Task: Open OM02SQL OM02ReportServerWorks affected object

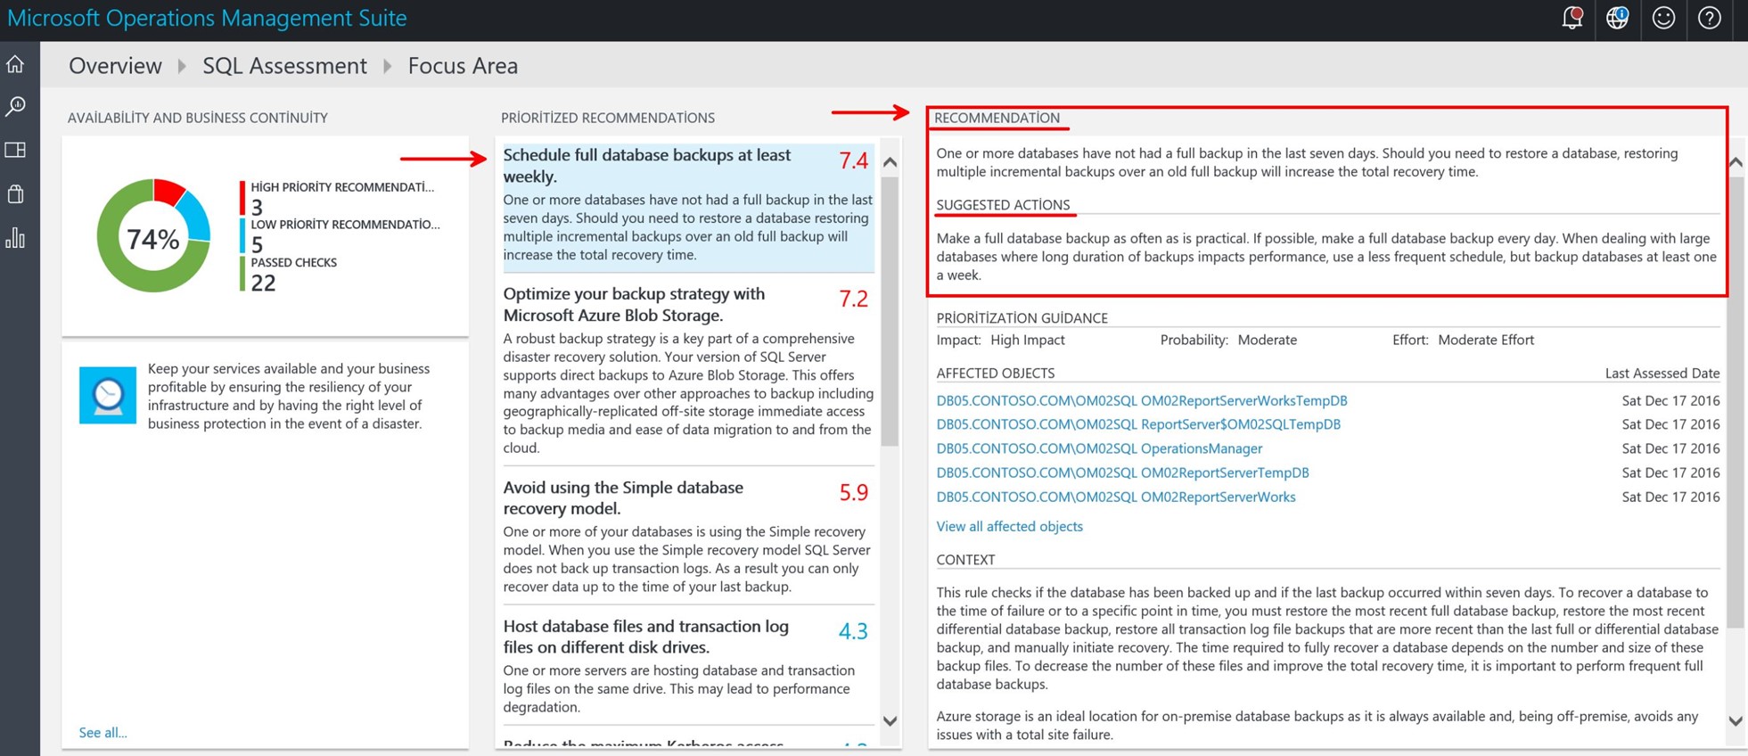Action: 1116,497
